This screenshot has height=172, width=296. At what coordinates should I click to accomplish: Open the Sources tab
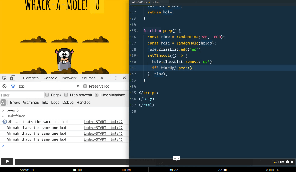[89, 78]
